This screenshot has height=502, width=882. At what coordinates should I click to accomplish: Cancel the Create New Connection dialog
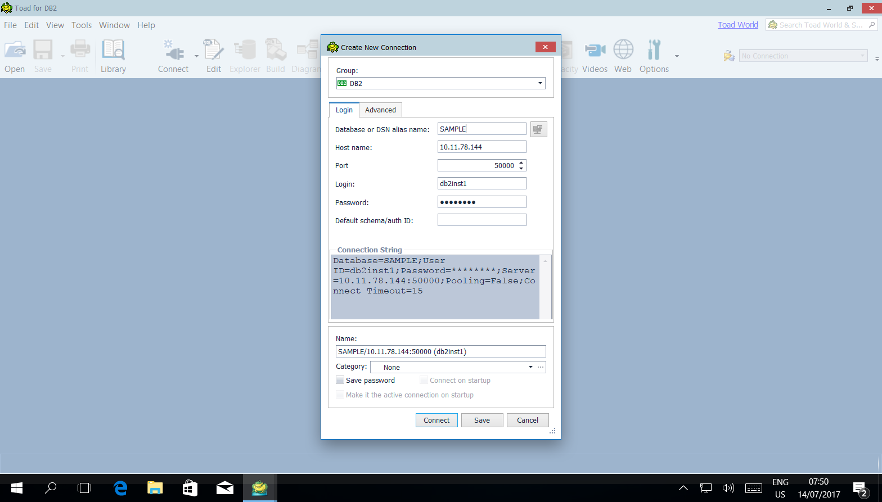528,420
